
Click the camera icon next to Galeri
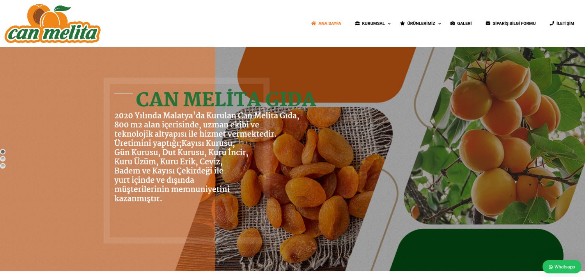coord(452,23)
